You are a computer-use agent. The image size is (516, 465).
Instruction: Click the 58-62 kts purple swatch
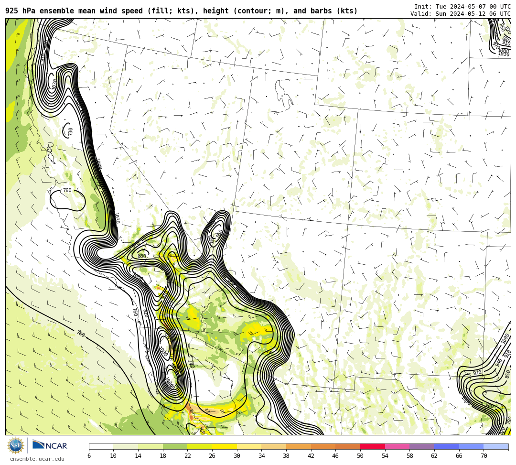[x=422, y=446]
